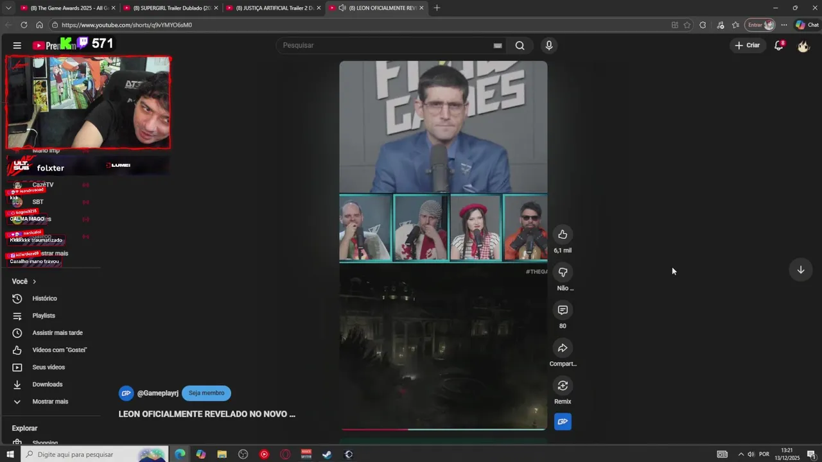Add this page to browser favorites
The image size is (822, 462).
pos(687,25)
